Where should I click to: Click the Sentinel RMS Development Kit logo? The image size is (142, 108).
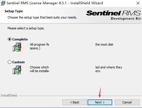tap(113, 15)
